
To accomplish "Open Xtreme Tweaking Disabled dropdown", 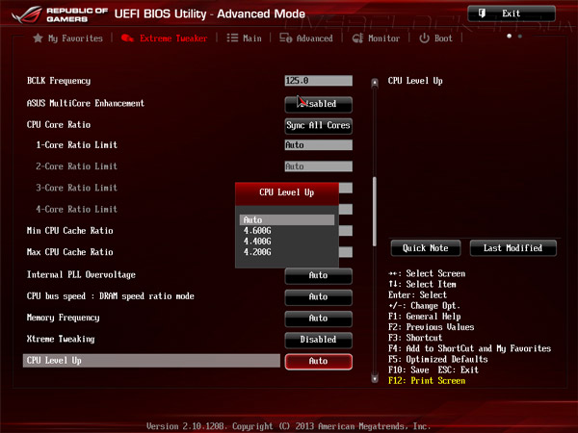I will pyautogui.click(x=319, y=340).
